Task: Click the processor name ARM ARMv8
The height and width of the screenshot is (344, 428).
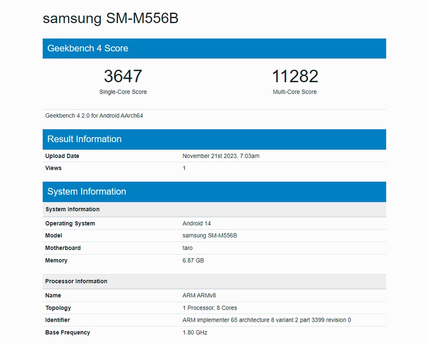Action: click(202, 295)
